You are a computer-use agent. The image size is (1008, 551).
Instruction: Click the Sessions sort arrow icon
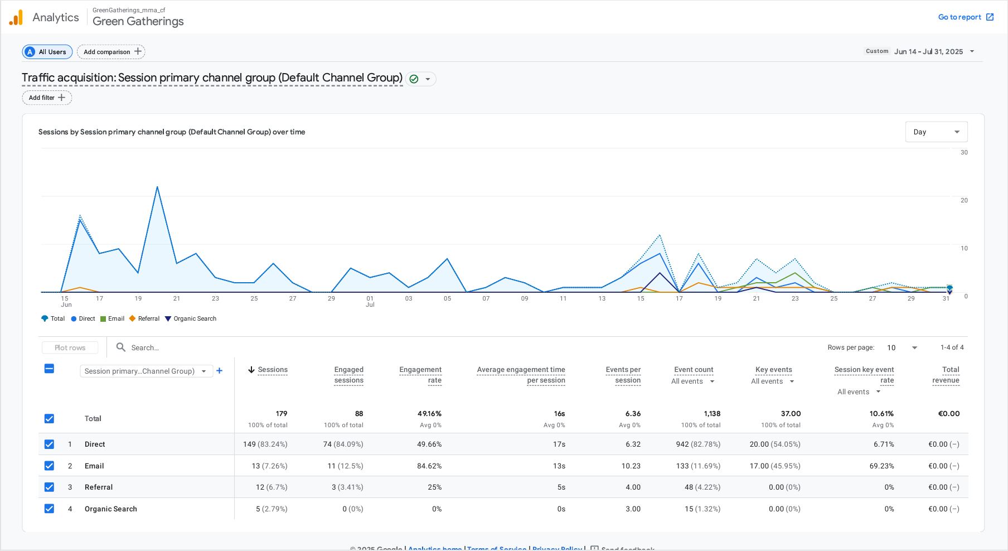point(251,370)
